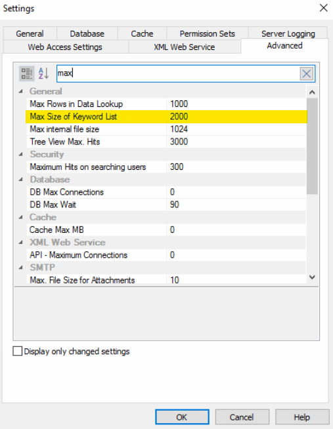Collapse the Cache category
Image resolution: width=333 pixels, height=429 pixels.
(x=21, y=217)
